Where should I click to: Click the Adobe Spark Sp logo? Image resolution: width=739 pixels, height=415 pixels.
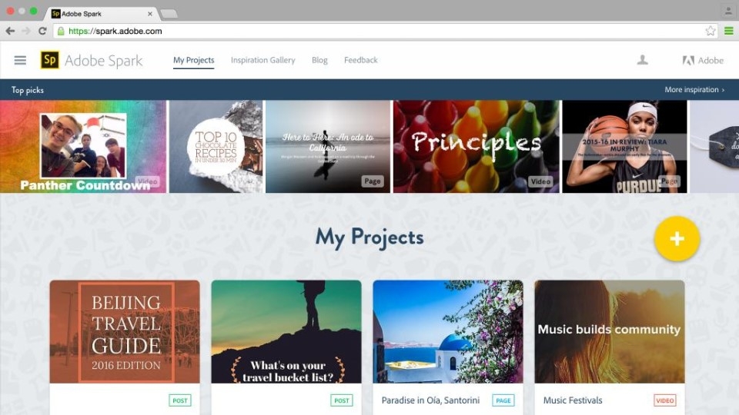tap(49, 60)
